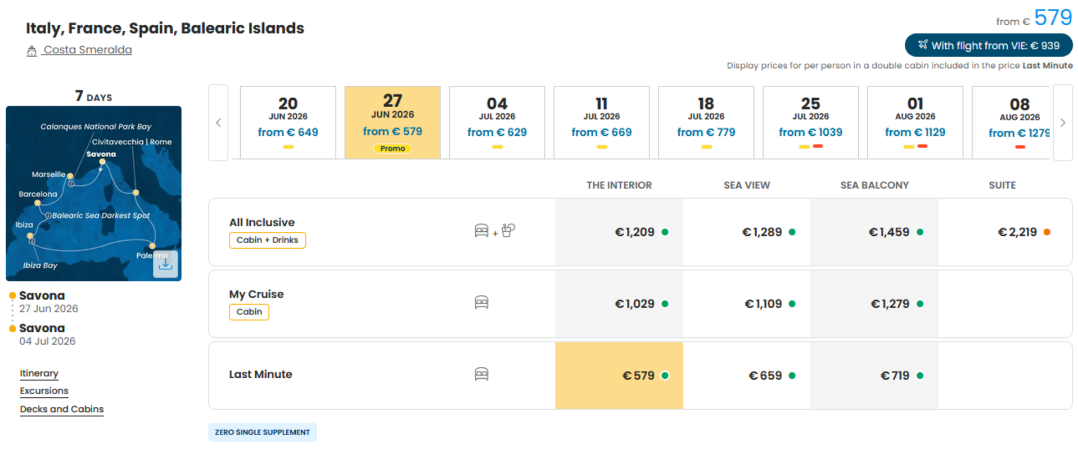
Task: Click the cruise route map image
Action: pyautogui.click(x=93, y=194)
